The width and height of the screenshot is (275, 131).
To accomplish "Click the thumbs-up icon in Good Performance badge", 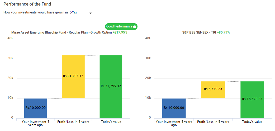I will point(135,26).
